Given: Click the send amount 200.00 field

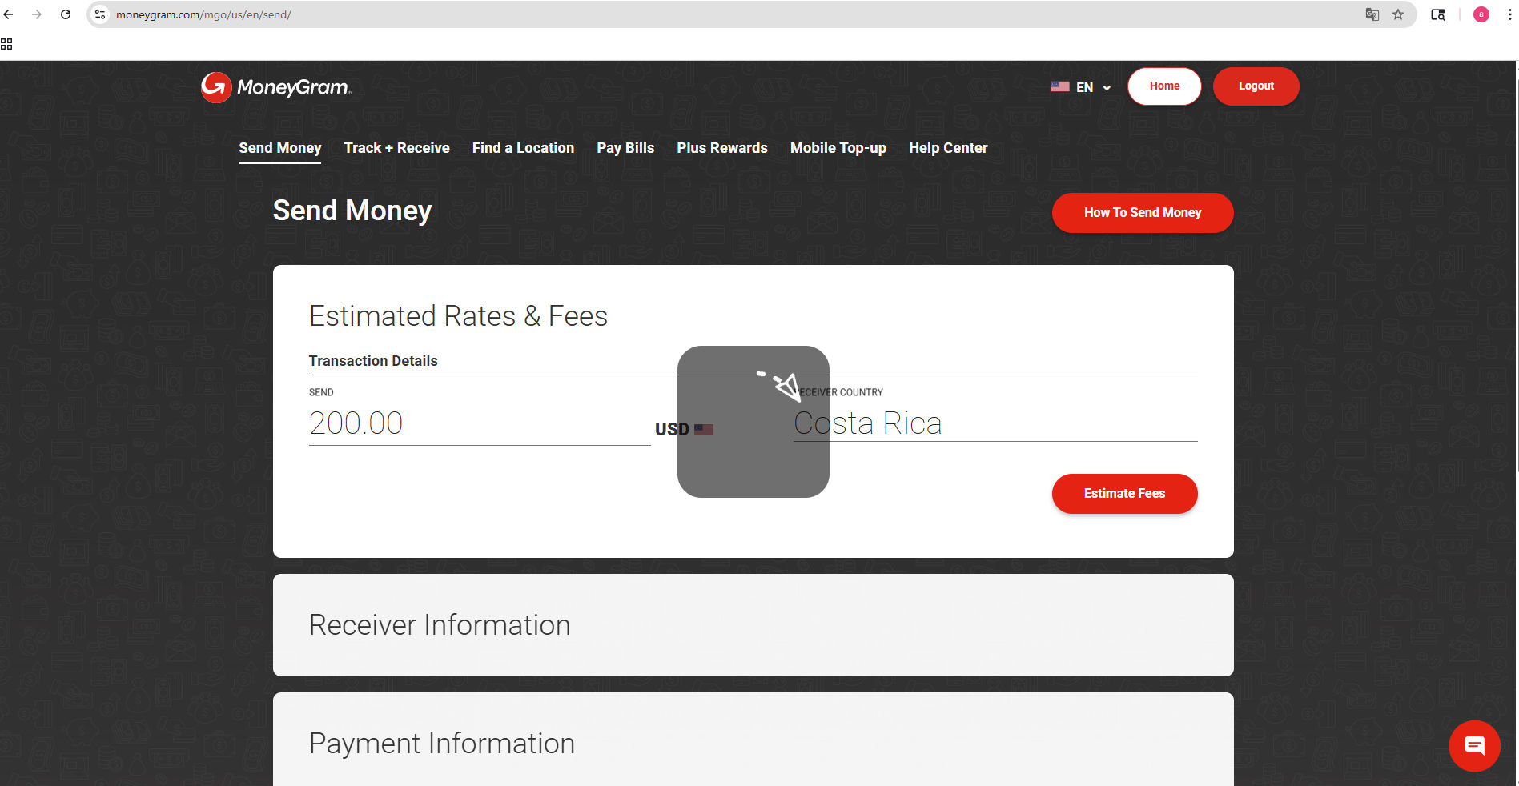Looking at the screenshot, I should pos(478,423).
